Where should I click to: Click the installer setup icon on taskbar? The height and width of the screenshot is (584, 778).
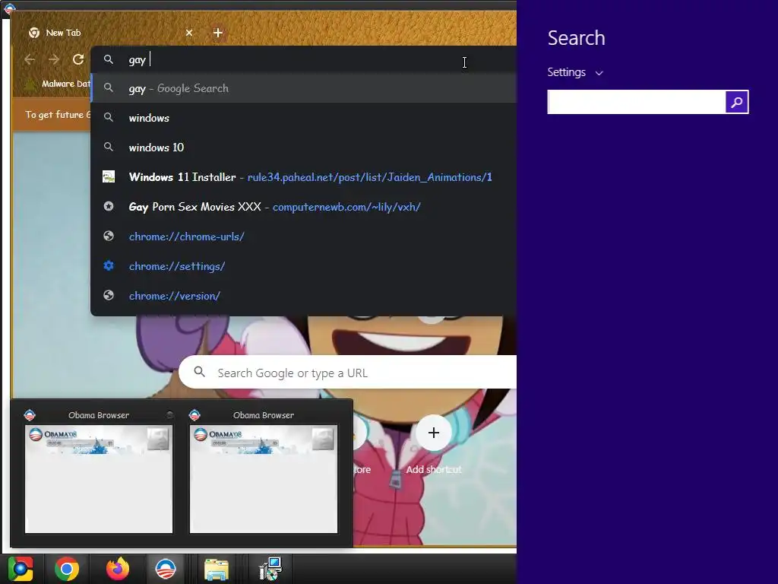pyautogui.click(x=270, y=569)
